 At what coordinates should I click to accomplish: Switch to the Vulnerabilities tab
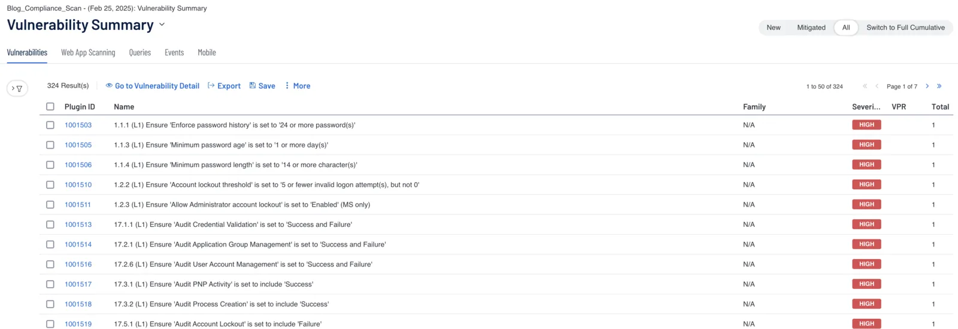tap(27, 53)
